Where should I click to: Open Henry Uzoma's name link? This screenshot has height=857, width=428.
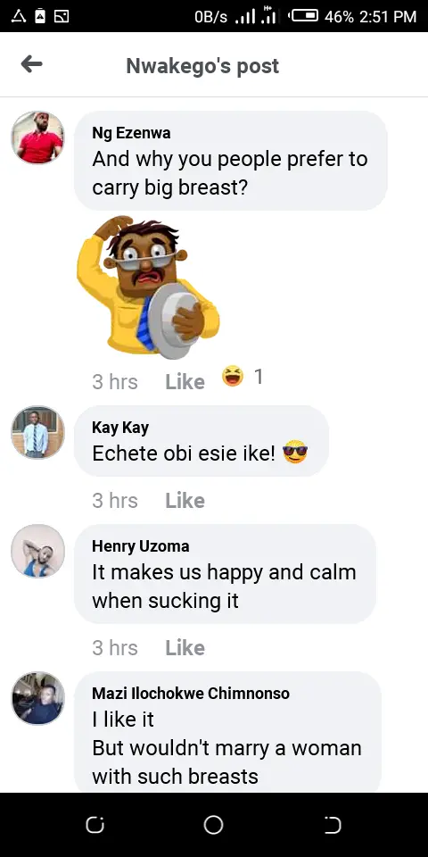coord(140,546)
